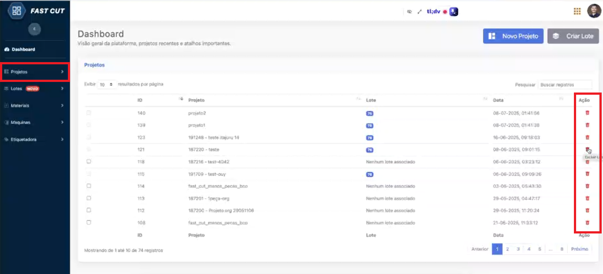
Task: Go to pagination page 3
Action: point(518,249)
